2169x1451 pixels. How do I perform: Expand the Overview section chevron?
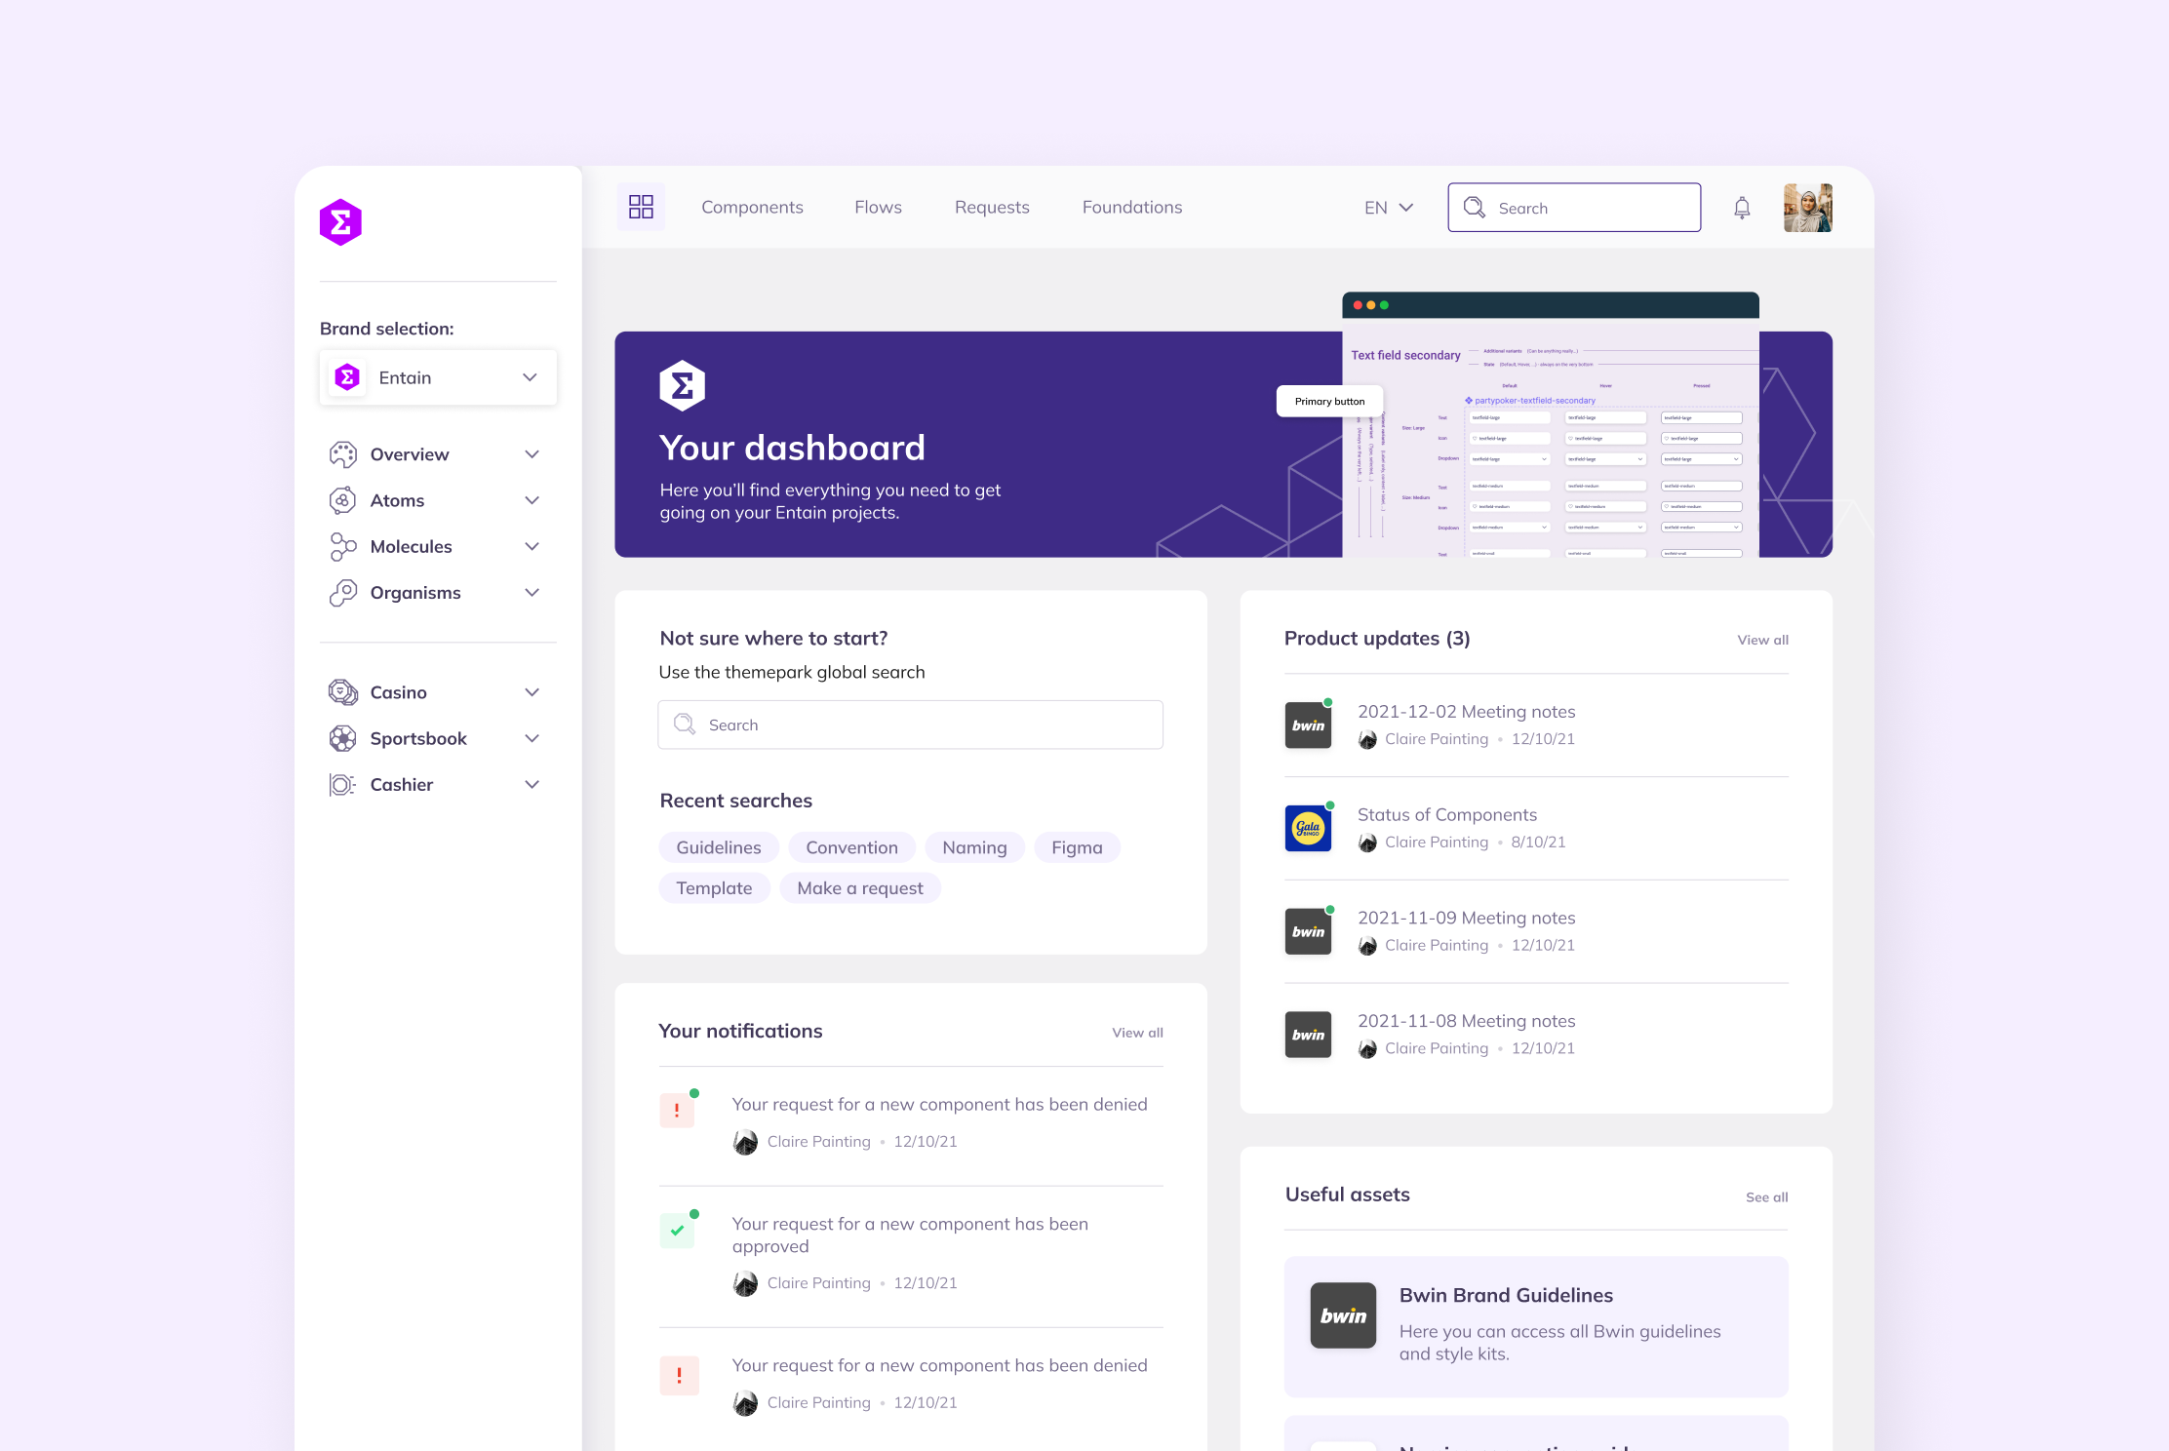click(532, 454)
